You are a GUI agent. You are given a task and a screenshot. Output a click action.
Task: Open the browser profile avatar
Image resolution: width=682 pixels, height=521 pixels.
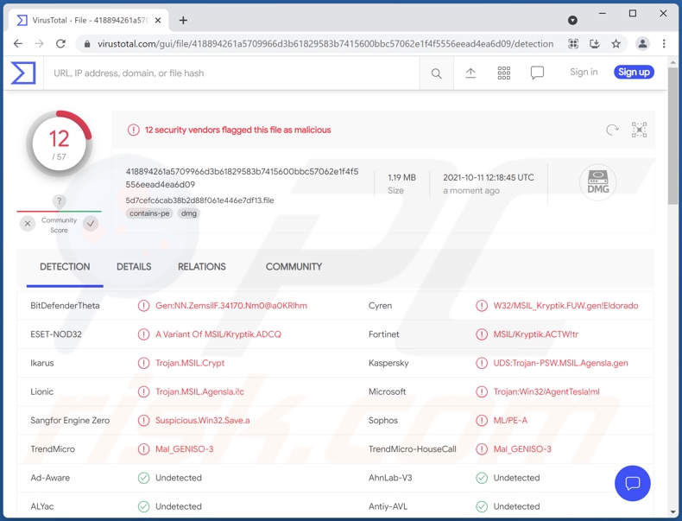[x=642, y=43]
